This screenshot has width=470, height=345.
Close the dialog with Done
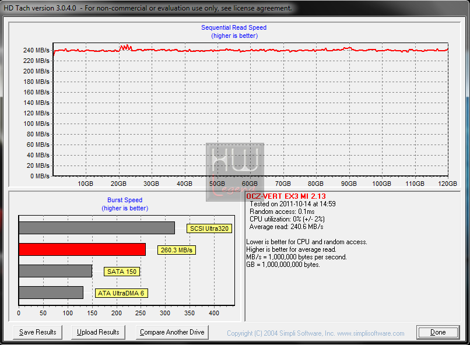pyautogui.click(x=438, y=332)
